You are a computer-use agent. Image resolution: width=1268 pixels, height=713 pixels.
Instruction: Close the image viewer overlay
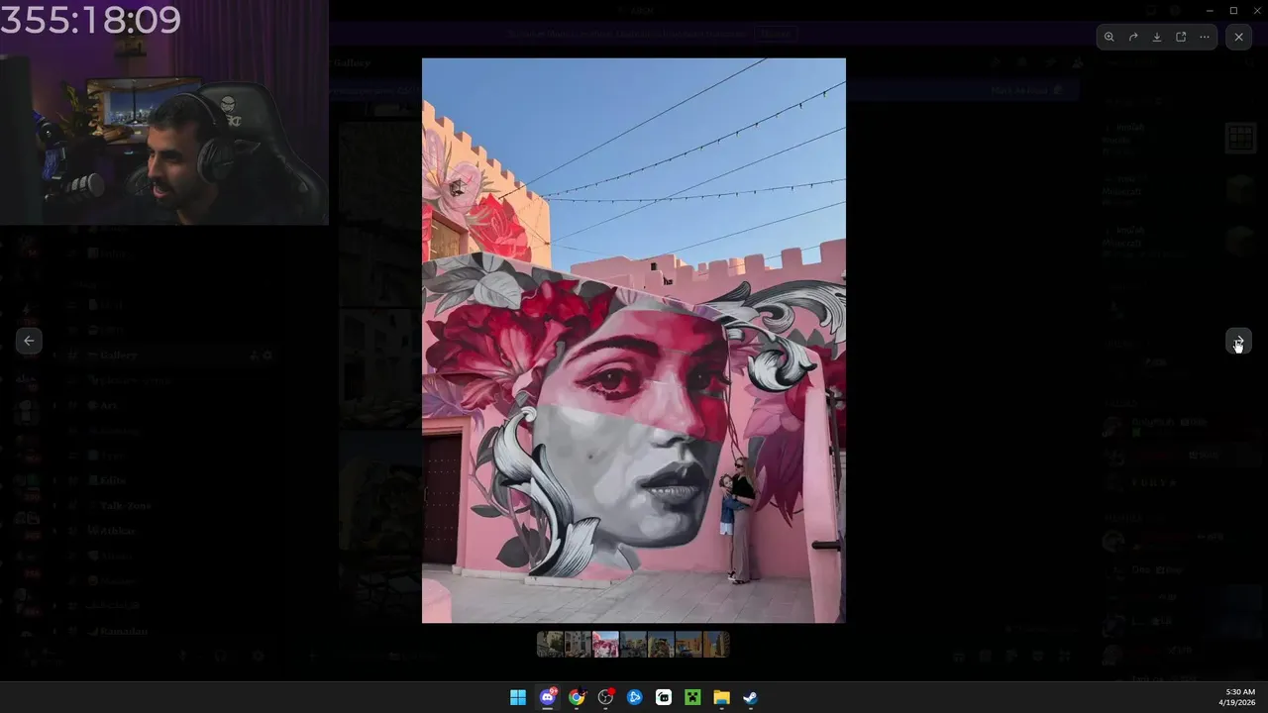[1239, 37]
